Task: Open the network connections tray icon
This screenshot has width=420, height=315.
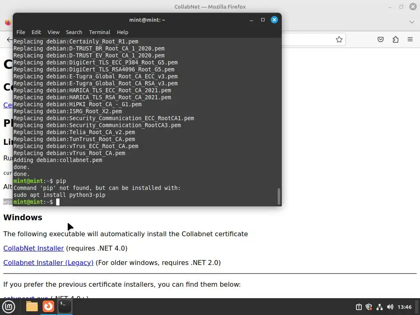Action: click(x=379, y=307)
